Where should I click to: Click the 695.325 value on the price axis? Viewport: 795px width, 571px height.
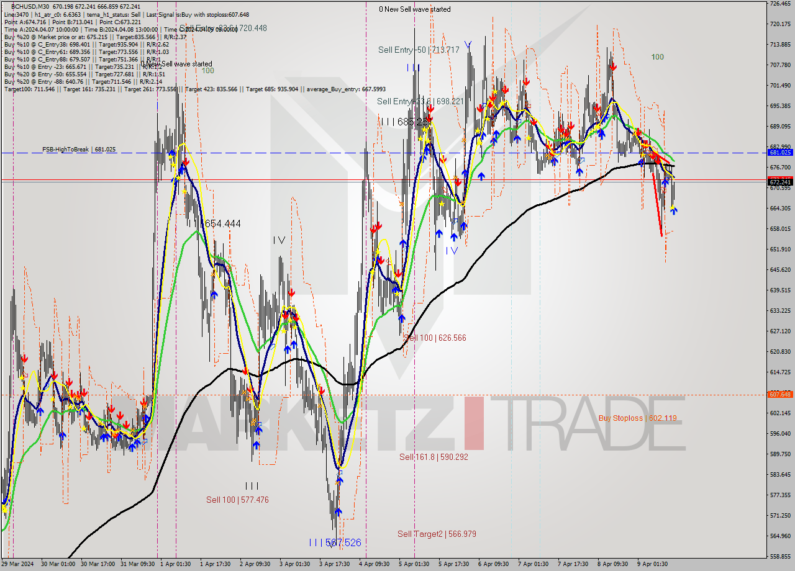point(780,106)
